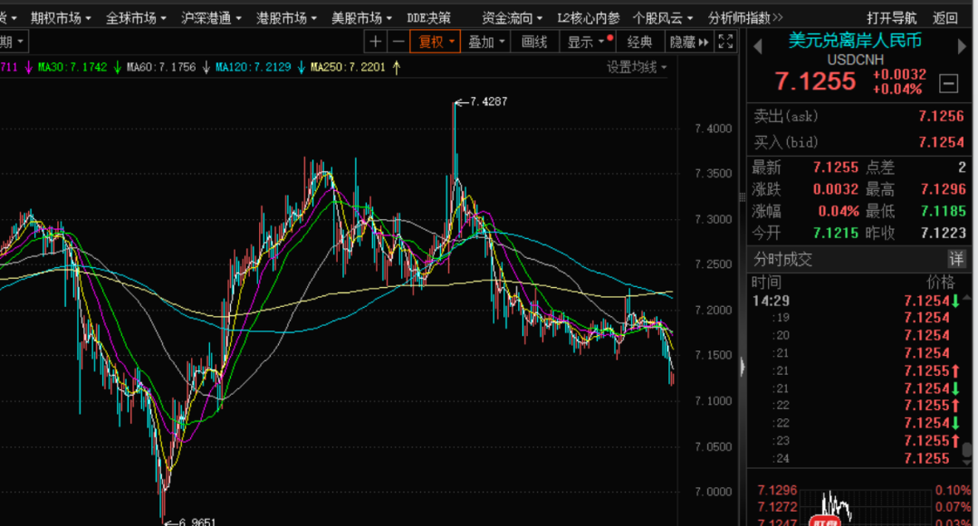Expand the 设置均线 dropdown
Image resolution: width=978 pixels, height=526 pixels.
tap(637, 67)
